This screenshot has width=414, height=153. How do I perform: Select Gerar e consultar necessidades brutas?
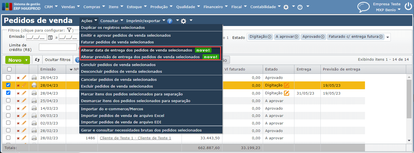pos(141,130)
